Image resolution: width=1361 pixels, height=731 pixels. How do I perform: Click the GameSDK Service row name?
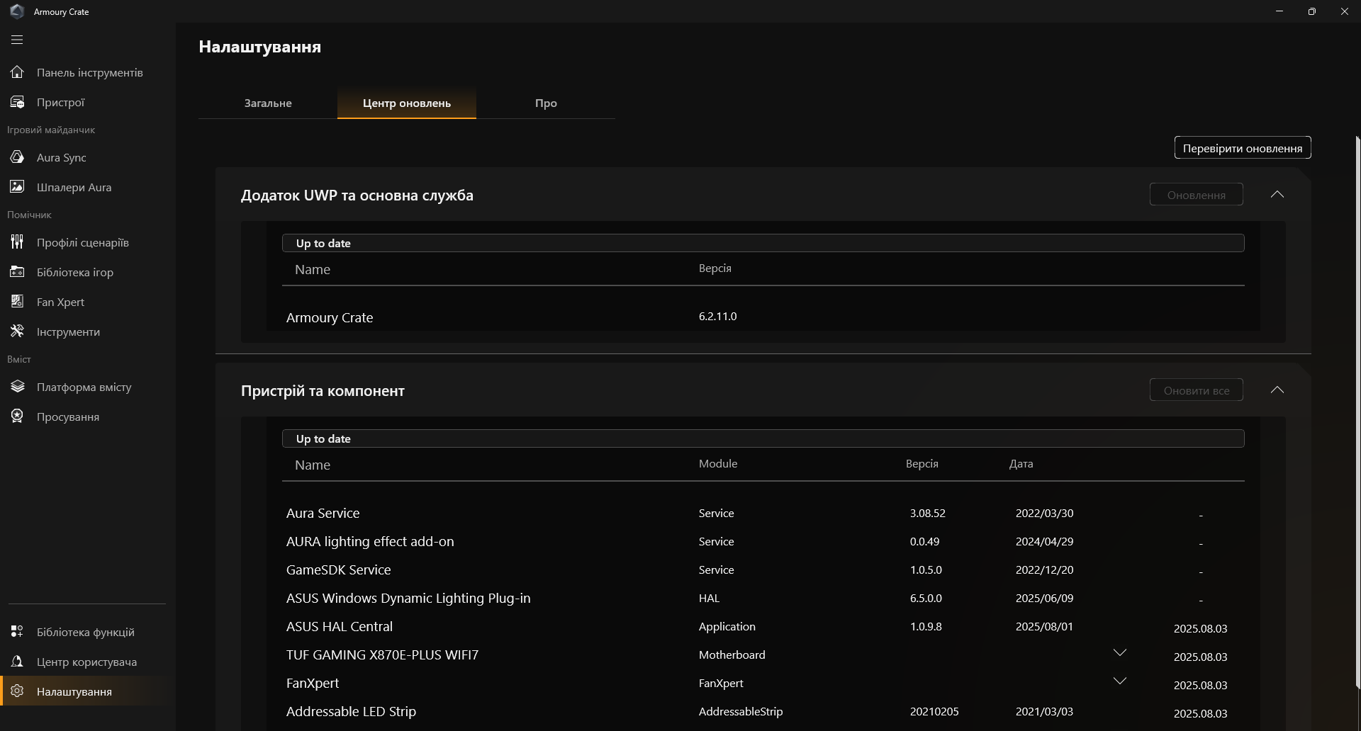pos(338,569)
